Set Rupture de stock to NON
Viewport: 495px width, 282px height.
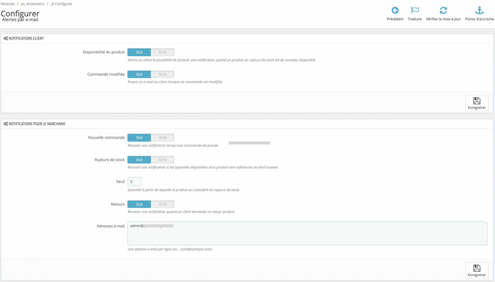[162, 160]
